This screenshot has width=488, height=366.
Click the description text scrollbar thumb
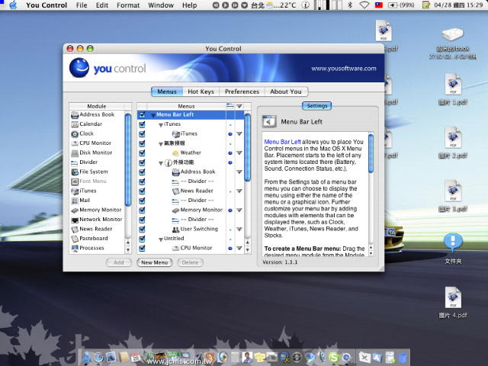(371, 153)
